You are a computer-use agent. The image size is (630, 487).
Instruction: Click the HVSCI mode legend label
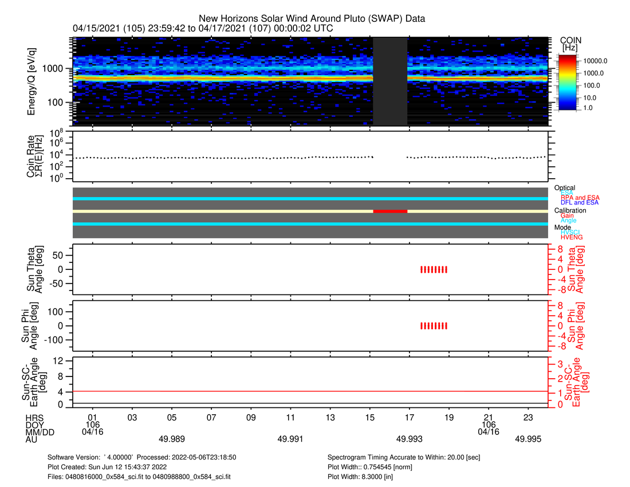pyautogui.click(x=572, y=232)
